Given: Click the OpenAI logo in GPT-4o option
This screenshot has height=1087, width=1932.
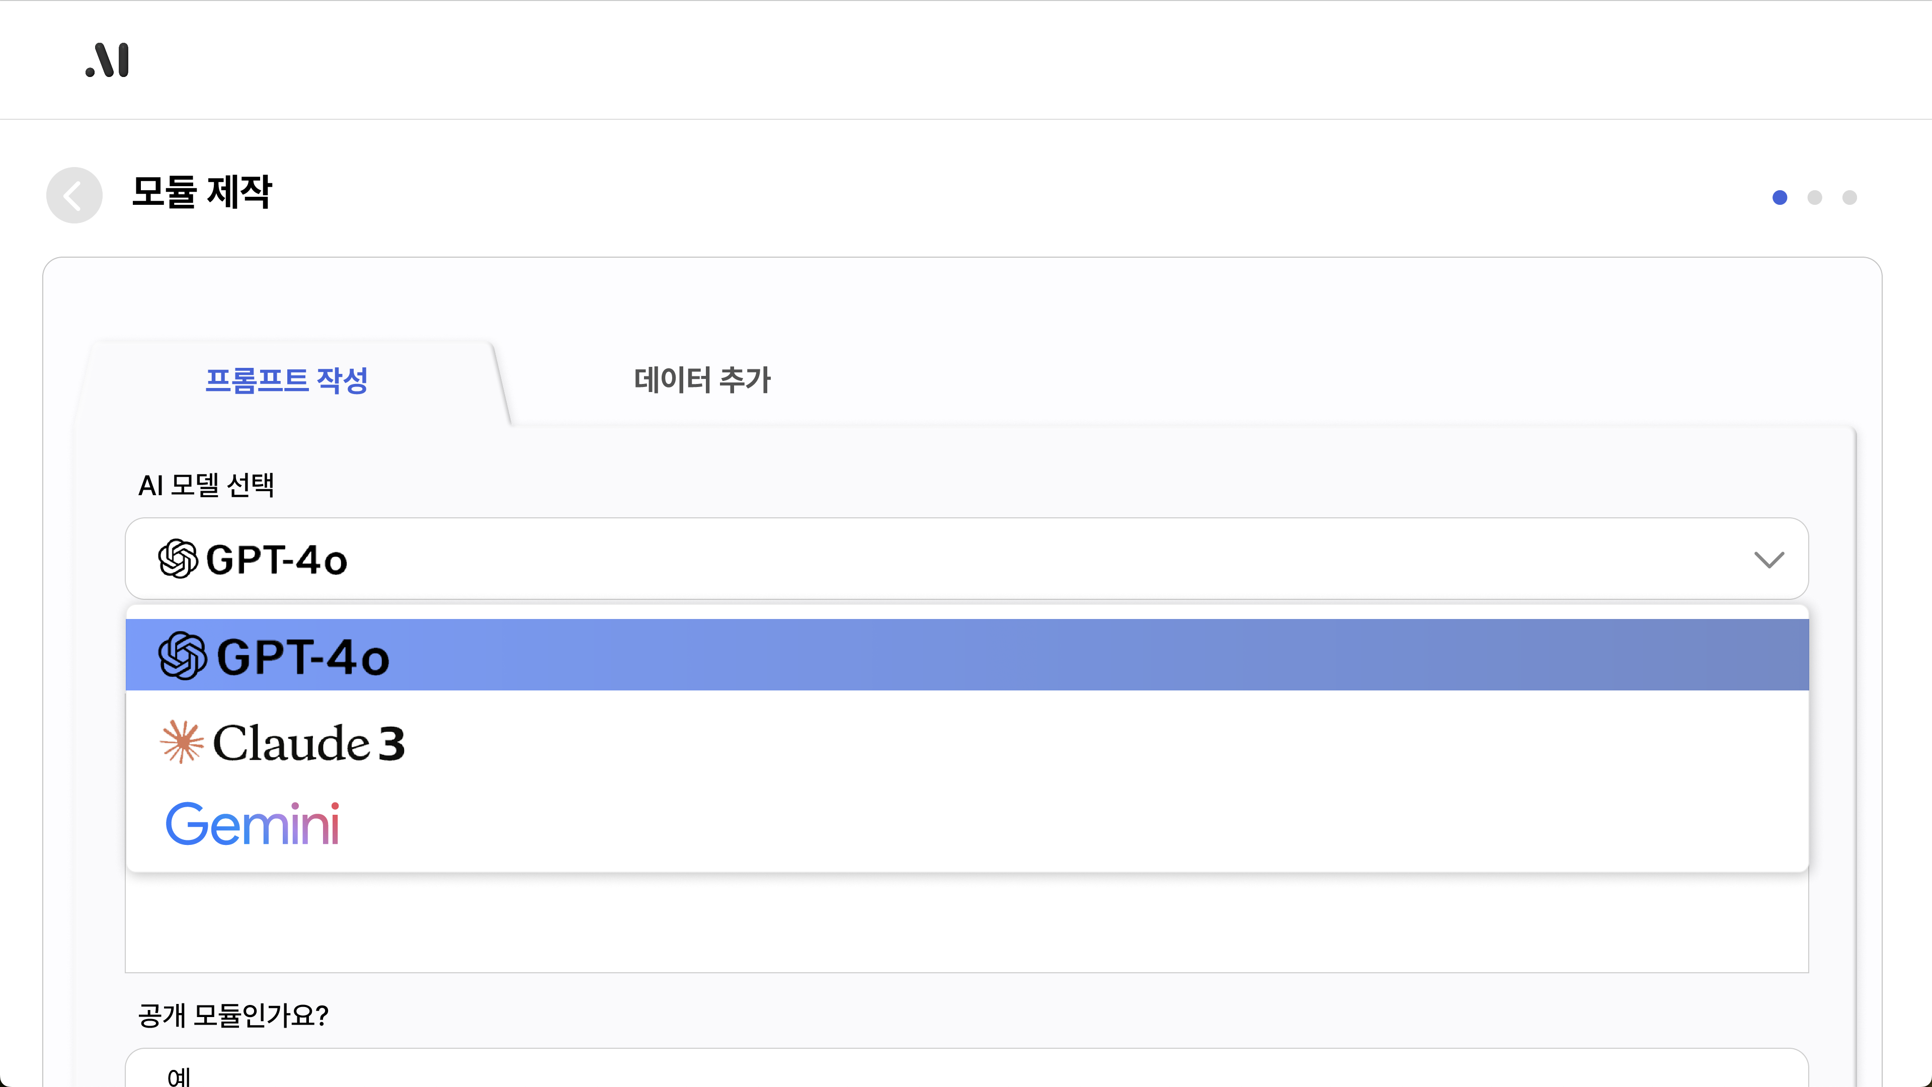Looking at the screenshot, I should 182,656.
